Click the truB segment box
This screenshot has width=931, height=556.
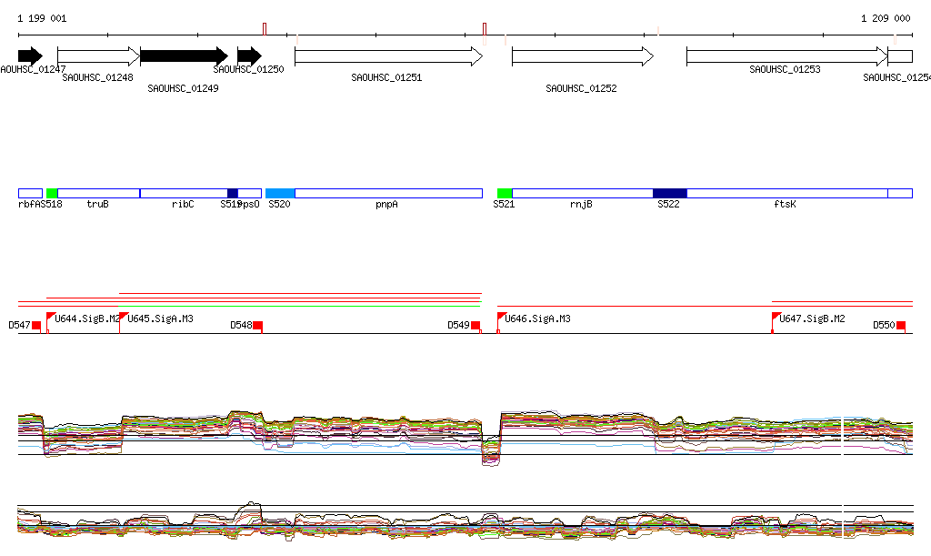pos(98,193)
